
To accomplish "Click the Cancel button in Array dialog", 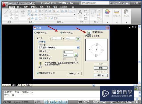I will (x=101, y=68).
